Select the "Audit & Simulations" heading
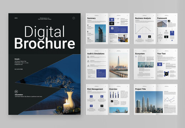This screenshot has height=128, width=185. point(96,54)
